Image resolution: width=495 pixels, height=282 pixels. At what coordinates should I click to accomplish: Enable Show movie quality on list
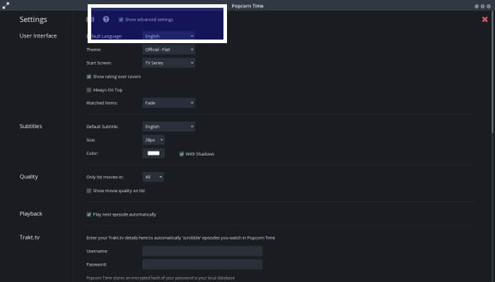[88, 191]
